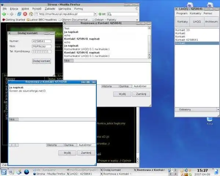Open the Plik menu in Firefox
Viewport: 220px width, 176px height.
pyautogui.click(x=5, y=9)
